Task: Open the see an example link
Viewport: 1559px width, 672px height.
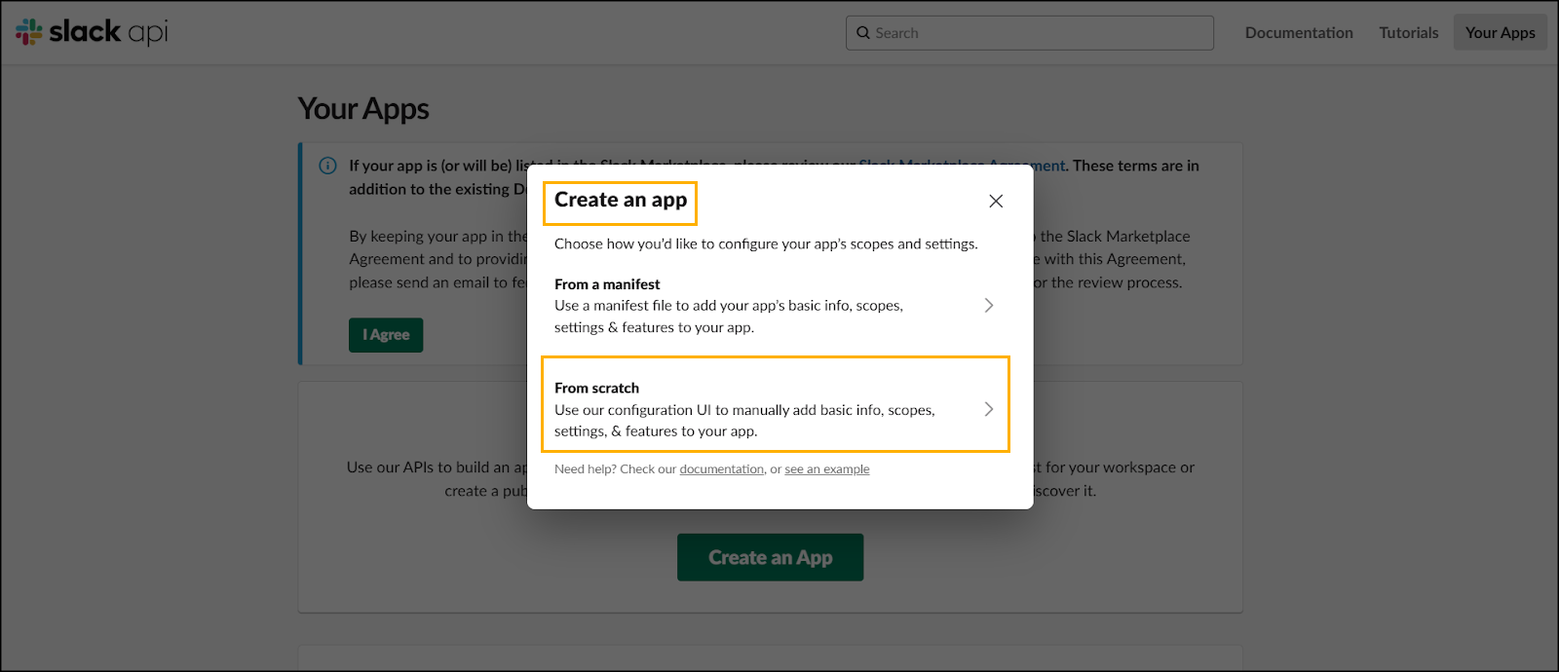Action: [827, 469]
